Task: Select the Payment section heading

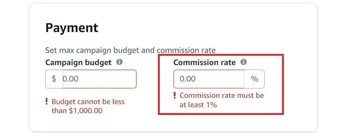Action: click(x=72, y=28)
